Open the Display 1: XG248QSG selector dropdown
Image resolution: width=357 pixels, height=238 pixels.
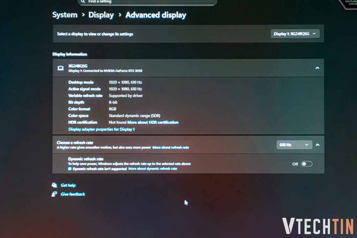click(x=295, y=34)
